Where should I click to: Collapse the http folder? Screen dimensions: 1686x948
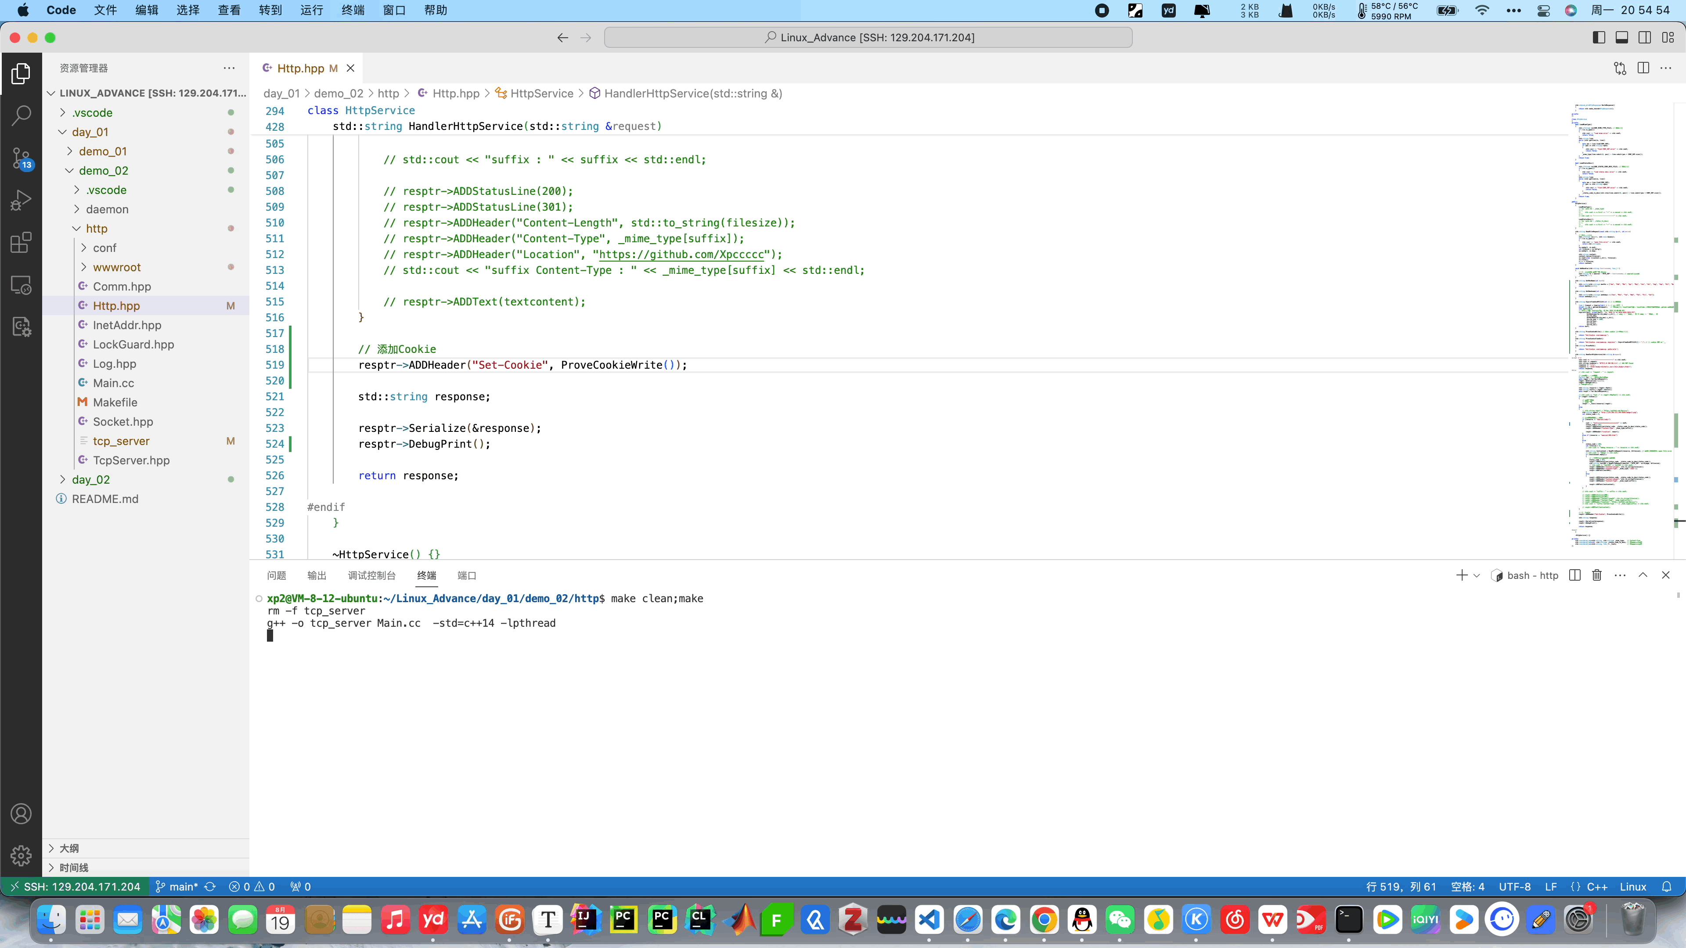(x=96, y=228)
